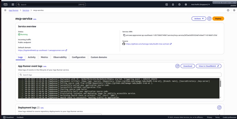Screen dimensions: 237x119
Task: Open Feedback in the footer
Action: coord(20,117)
